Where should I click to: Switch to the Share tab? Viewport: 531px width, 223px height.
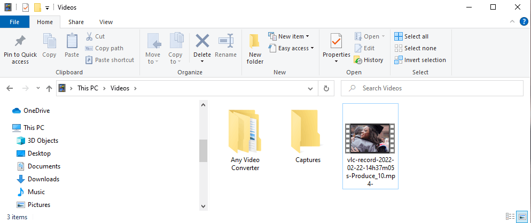click(76, 22)
